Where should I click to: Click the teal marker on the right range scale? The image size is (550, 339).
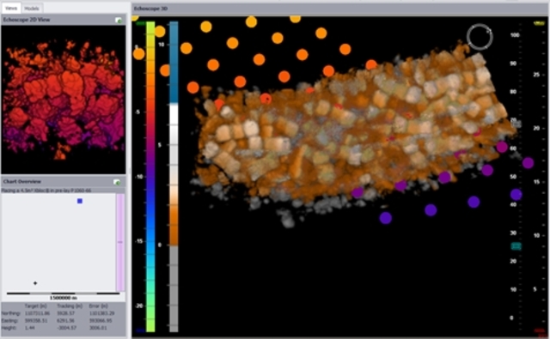click(x=516, y=246)
